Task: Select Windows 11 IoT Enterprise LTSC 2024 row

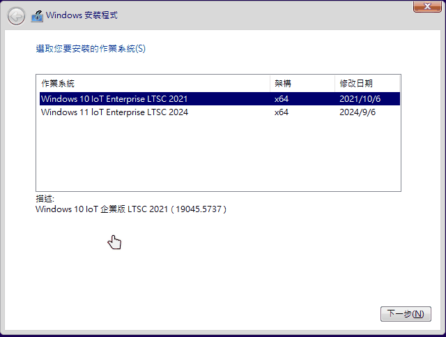Action: 220,112
